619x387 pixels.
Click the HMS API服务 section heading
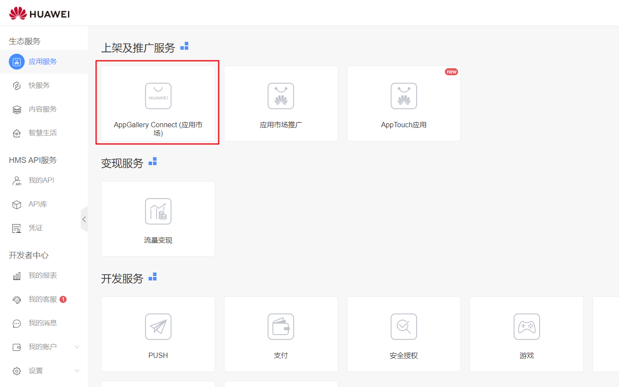(x=33, y=160)
